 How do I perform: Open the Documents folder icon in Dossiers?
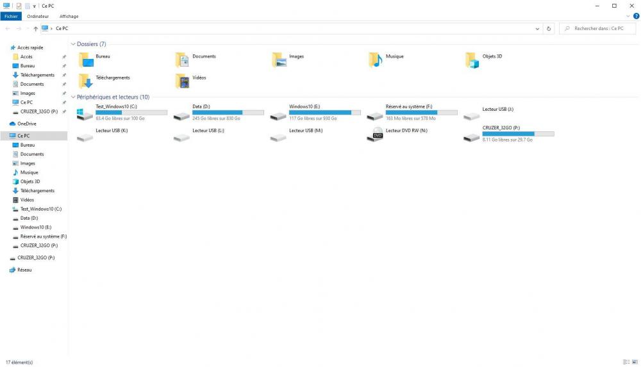tap(182, 60)
